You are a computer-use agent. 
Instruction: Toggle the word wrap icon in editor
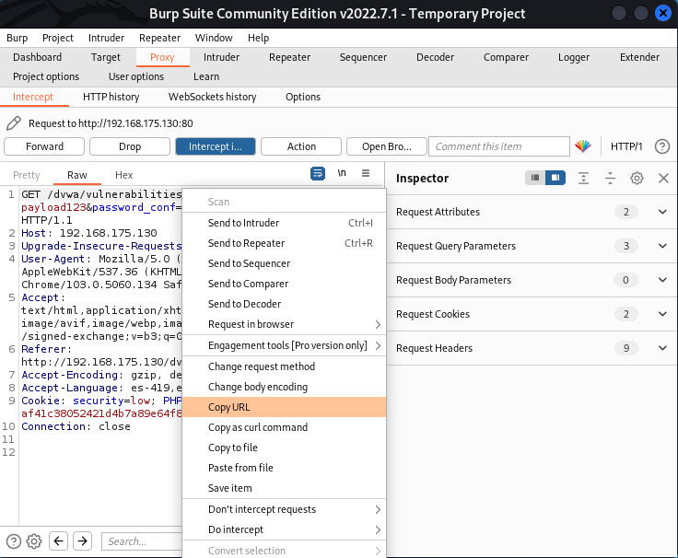pos(318,173)
